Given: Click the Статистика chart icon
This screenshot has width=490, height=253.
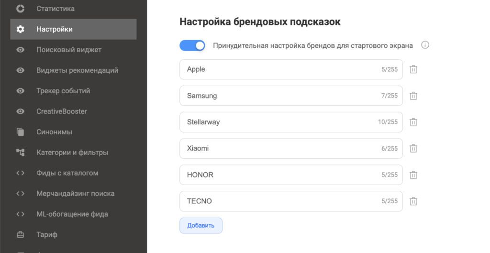Looking at the screenshot, I should (20, 9).
